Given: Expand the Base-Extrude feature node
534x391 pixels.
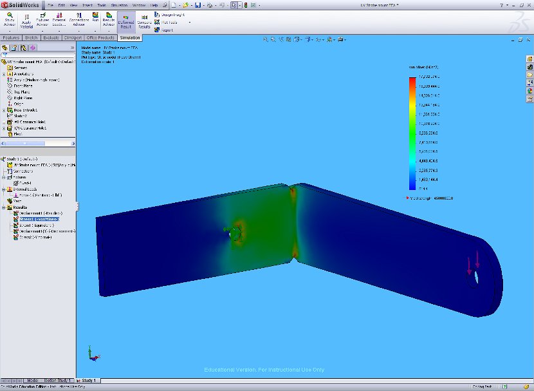Looking at the screenshot, I should click(4, 110).
